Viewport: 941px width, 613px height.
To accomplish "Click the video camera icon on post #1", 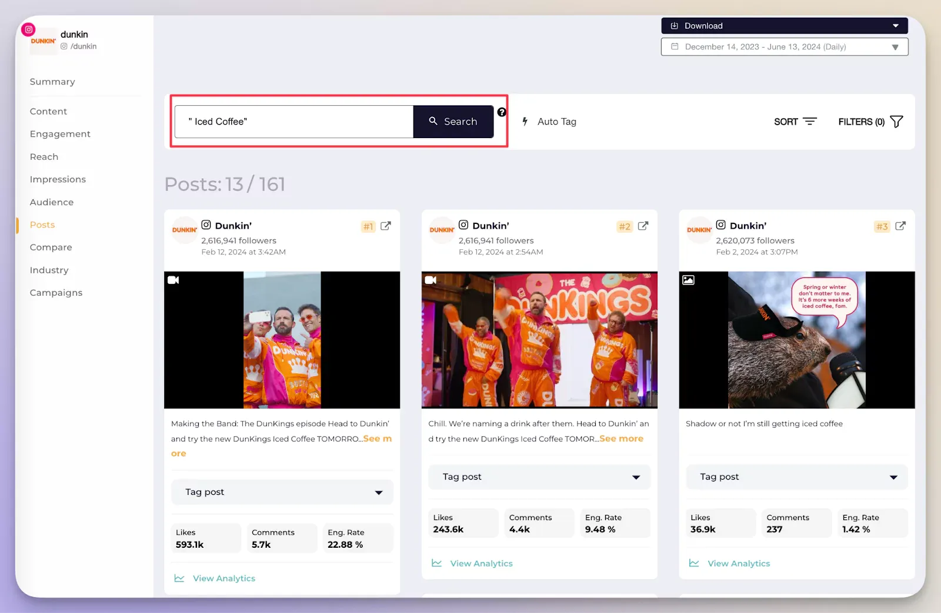I will coord(173,280).
